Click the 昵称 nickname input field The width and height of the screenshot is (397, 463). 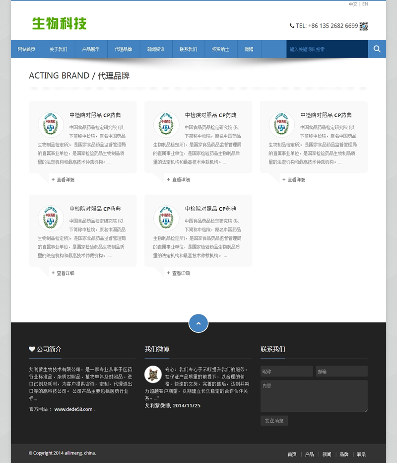[x=286, y=371]
